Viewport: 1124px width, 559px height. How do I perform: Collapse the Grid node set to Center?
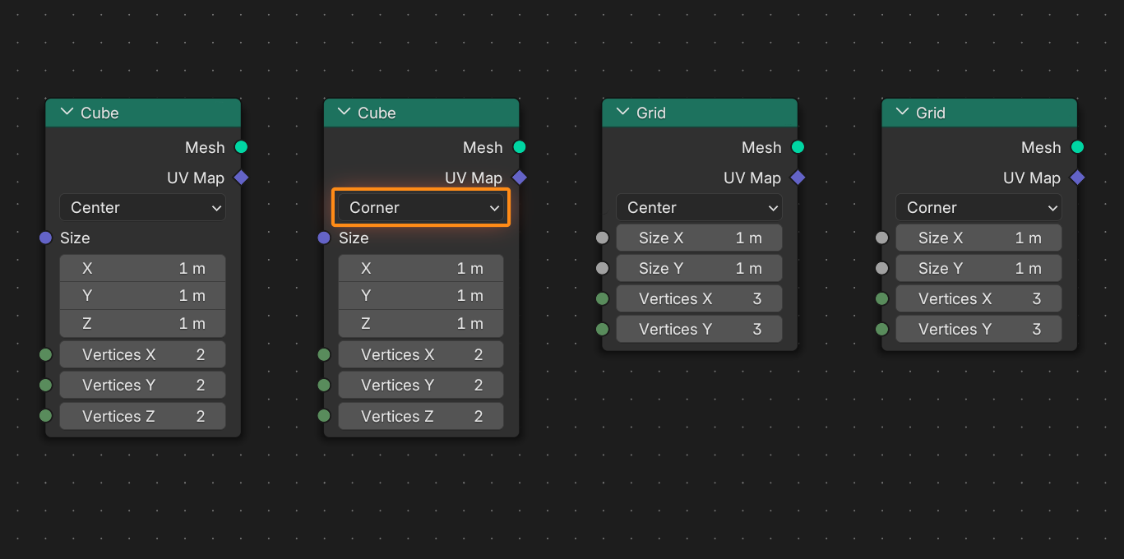[x=624, y=113]
